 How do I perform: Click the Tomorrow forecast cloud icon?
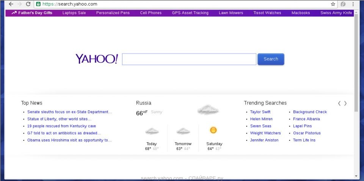click(x=183, y=131)
